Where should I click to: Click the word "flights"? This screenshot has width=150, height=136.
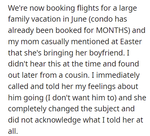(88, 9)
